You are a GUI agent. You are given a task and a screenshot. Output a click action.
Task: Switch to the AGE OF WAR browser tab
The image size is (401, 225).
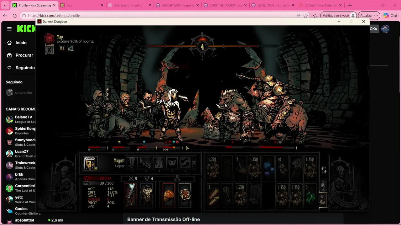point(177,5)
